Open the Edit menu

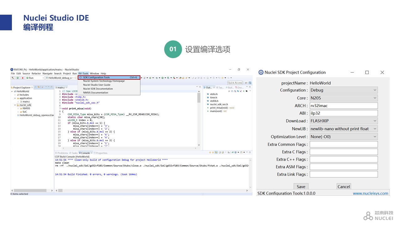[x=19, y=73]
